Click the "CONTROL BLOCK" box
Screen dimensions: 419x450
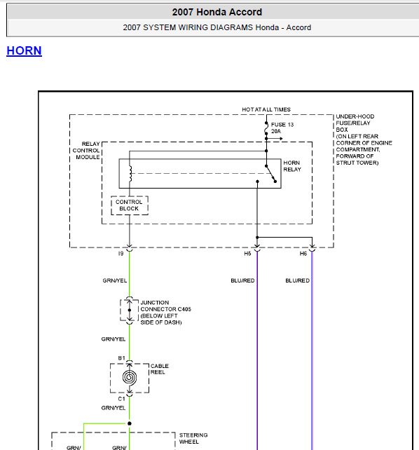(130, 205)
